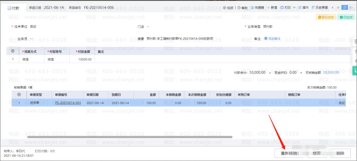The image size is (357, 161).
Task: Click the 添加备注 add remark link
Action: tap(272, 39)
